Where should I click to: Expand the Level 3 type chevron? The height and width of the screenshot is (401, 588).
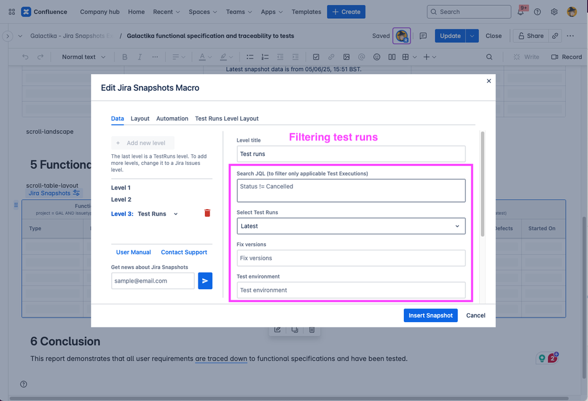[x=175, y=214]
